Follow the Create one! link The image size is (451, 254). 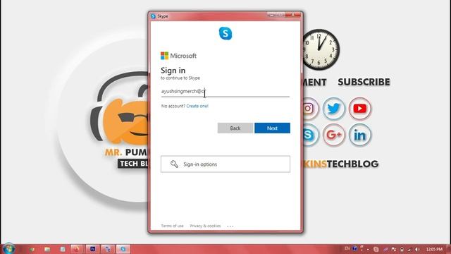coord(197,106)
